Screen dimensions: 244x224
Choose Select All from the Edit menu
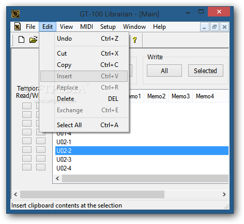coord(84,125)
